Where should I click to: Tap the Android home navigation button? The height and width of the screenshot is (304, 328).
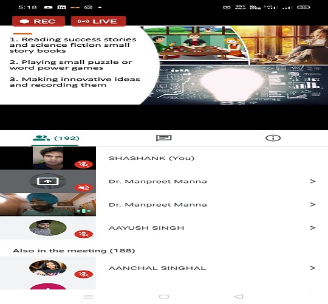pyautogui.click(x=164, y=297)
